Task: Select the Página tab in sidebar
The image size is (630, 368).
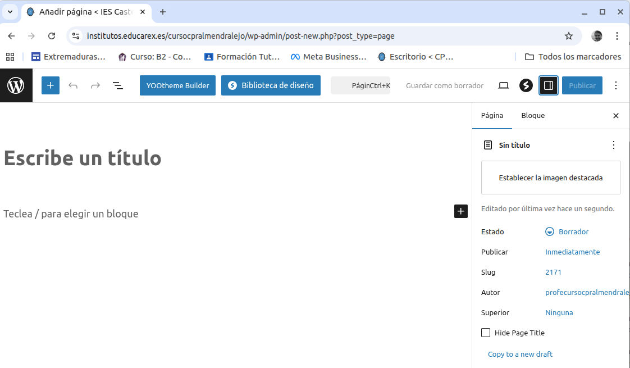Action: [x=492, y=116]
